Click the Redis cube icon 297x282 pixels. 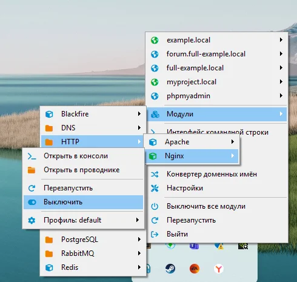click(49, 267)
